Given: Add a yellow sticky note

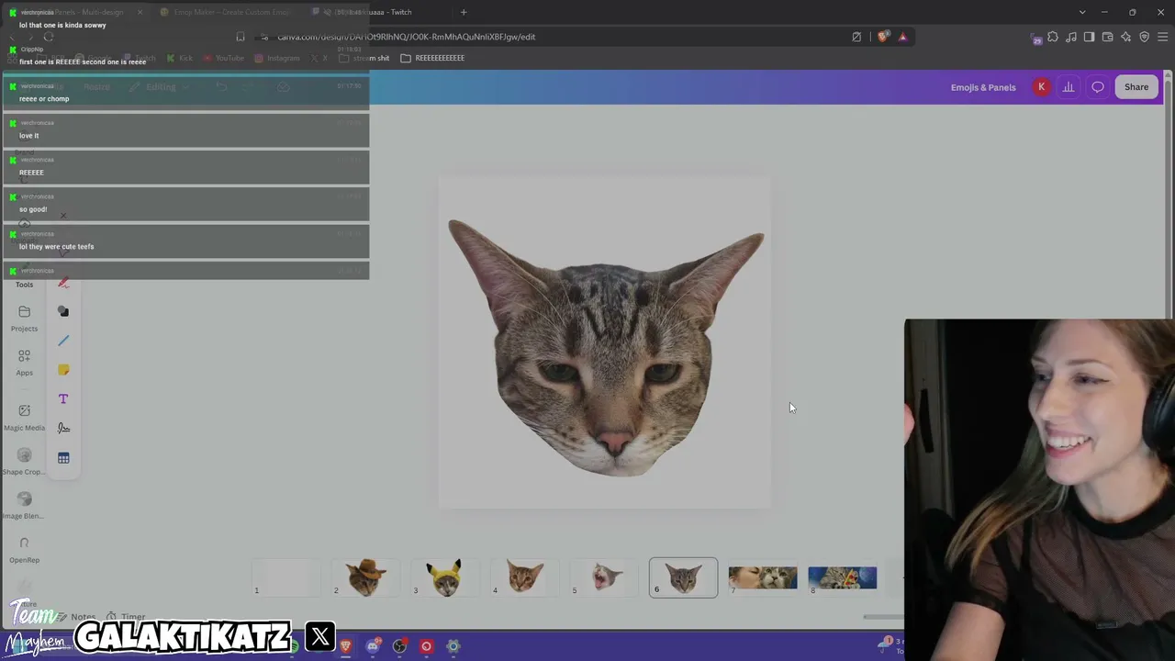Looking at the screenshot, I should (x=63, y=370).
